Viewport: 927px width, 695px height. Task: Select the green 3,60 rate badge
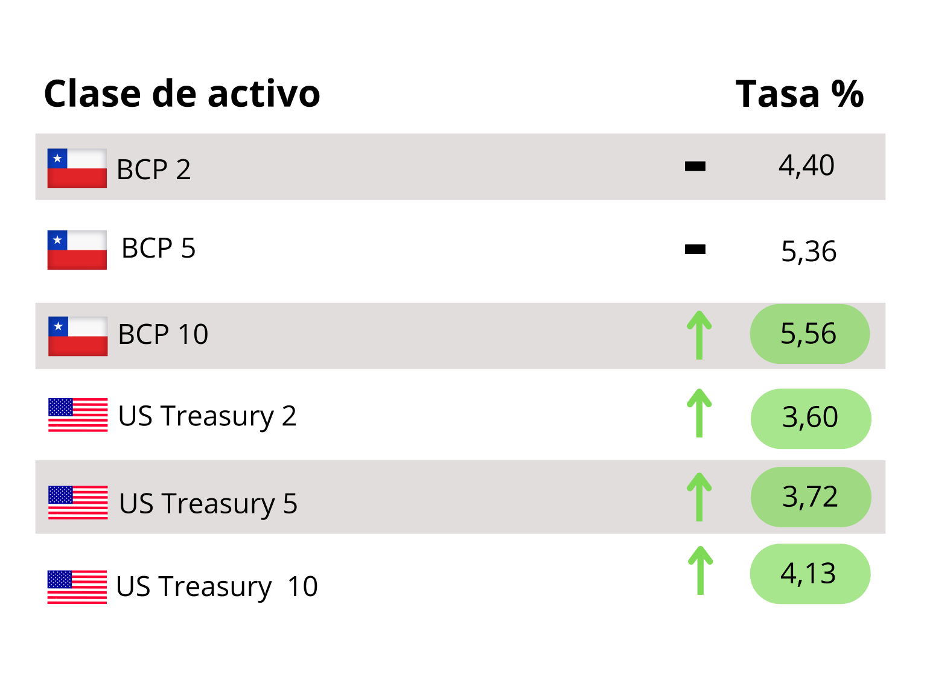pyautogui.click(x=811, y=418)
